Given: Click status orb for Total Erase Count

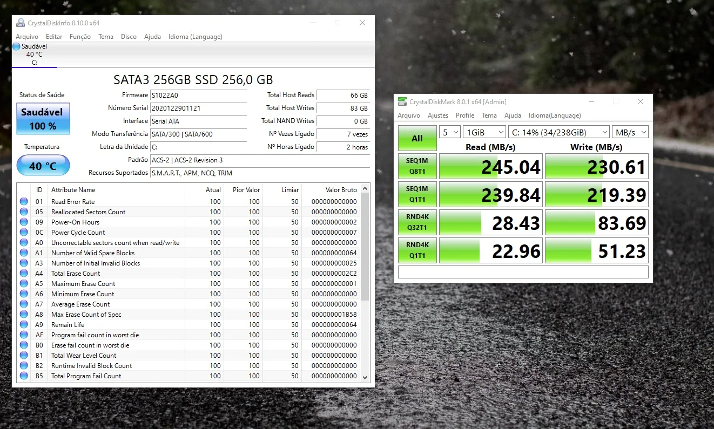Looking at the screenshot, I should [x=24, y=274].
